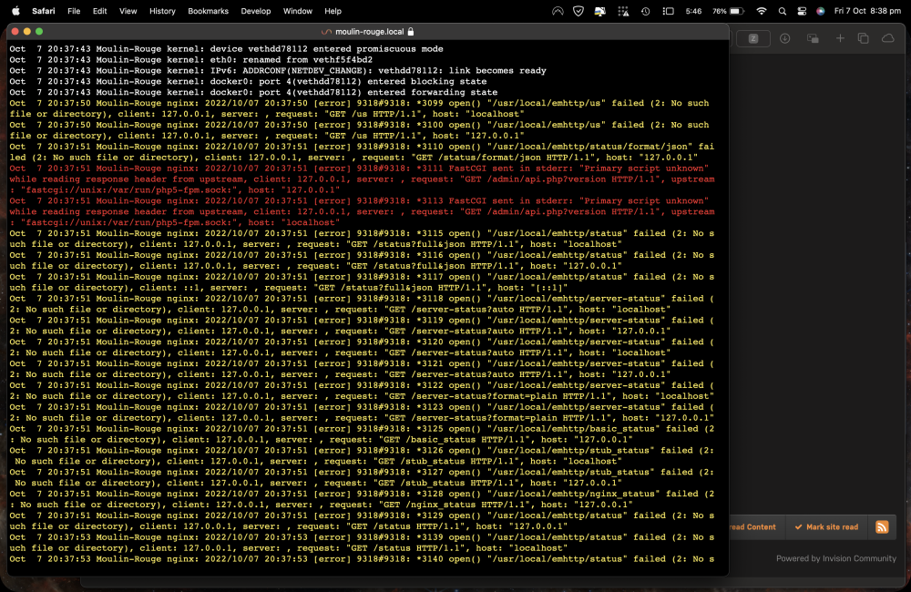Viewport: 911px width, 592px height.
Task: Click the *3099 /usr/local/emhttp/us error line
Action: click(359, 108)
